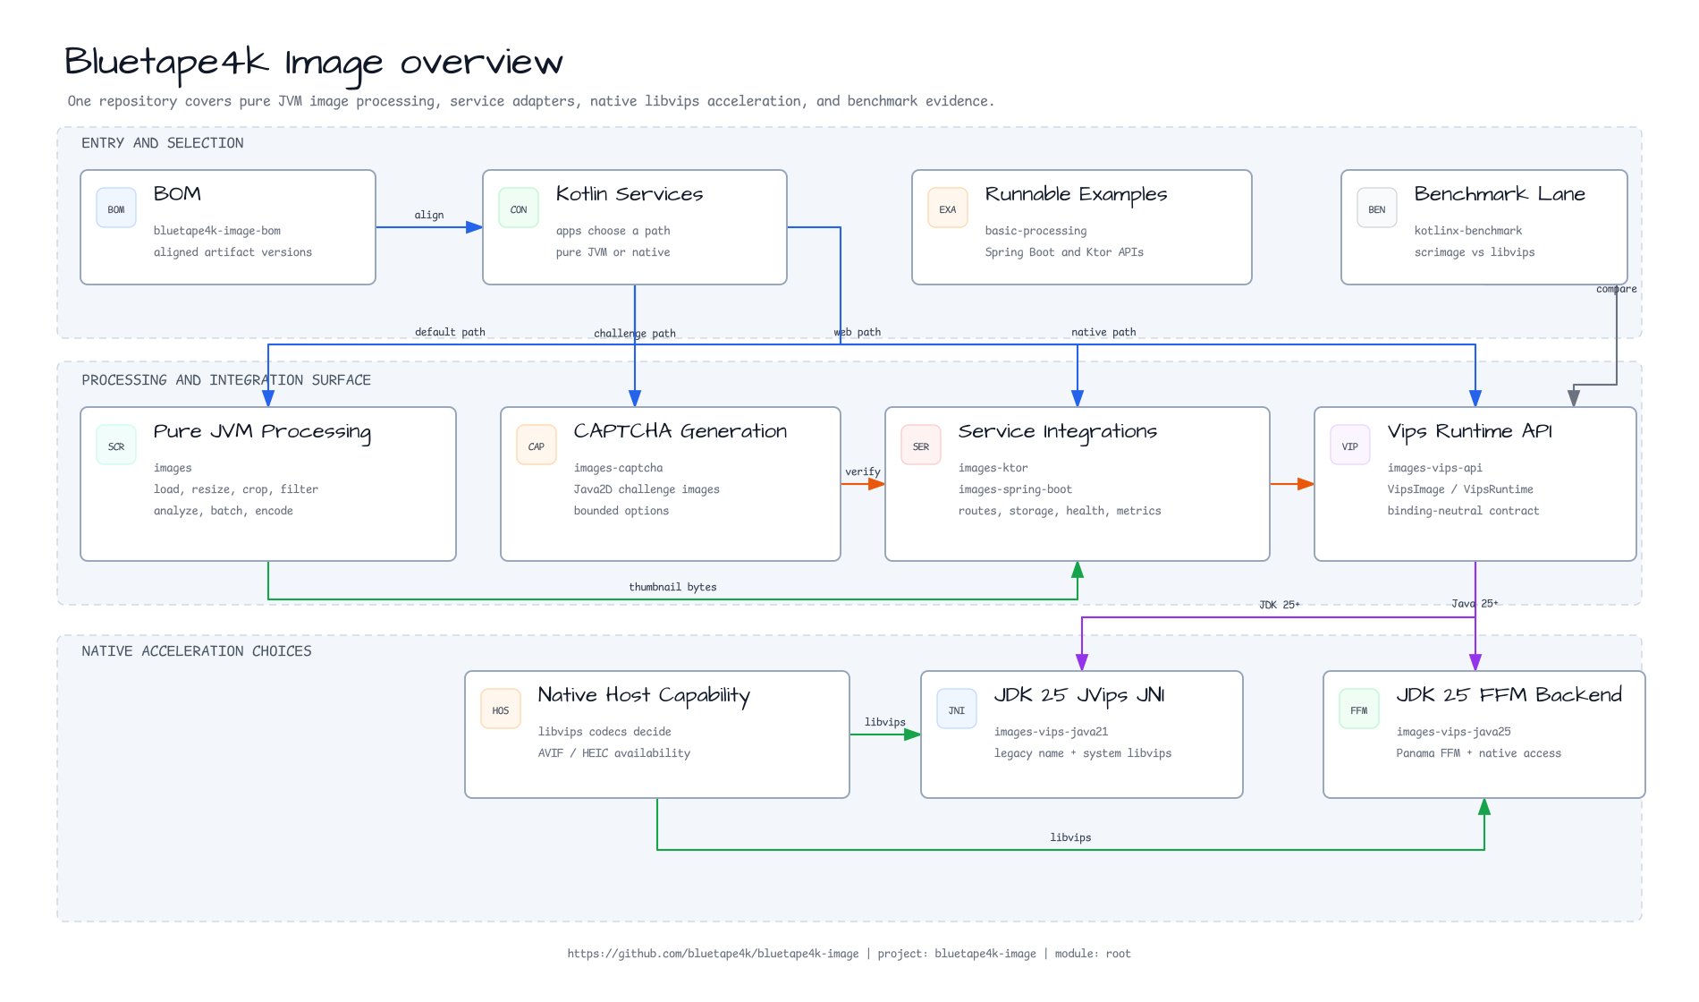The height and width of the screenshot is (1002, 1699).
Task: Click 'basic-processing' text
Action: click(x=1035, y=231)
